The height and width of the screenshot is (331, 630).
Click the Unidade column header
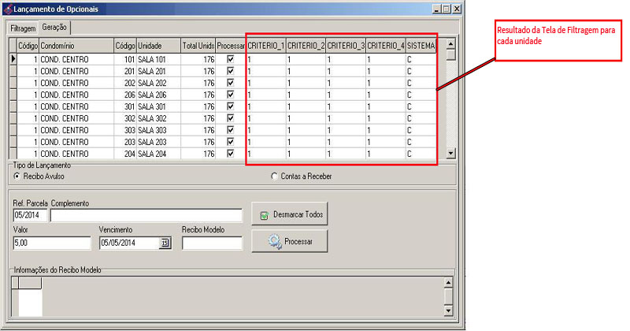pyautogui.click(x=157, y=46)
